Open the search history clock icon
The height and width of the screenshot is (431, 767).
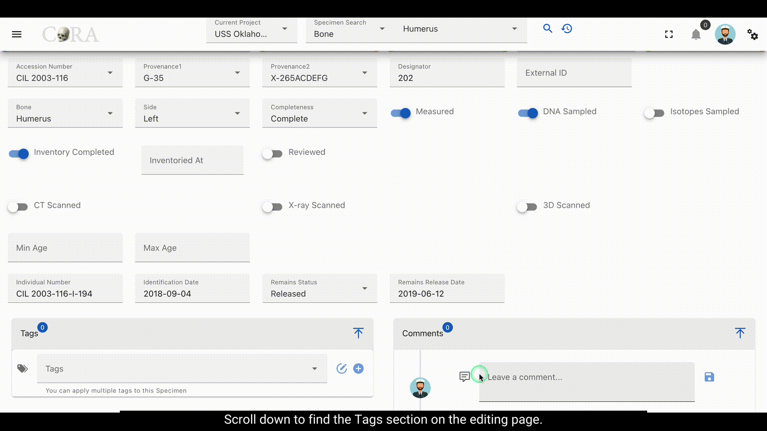[x=567, y=28]
